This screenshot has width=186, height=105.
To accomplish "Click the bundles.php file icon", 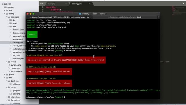I will click(9, 65).
